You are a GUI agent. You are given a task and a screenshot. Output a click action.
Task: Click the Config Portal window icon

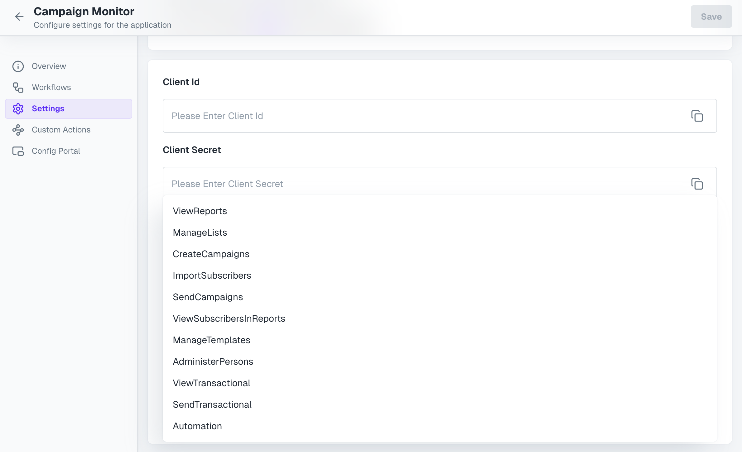point(18,151)
